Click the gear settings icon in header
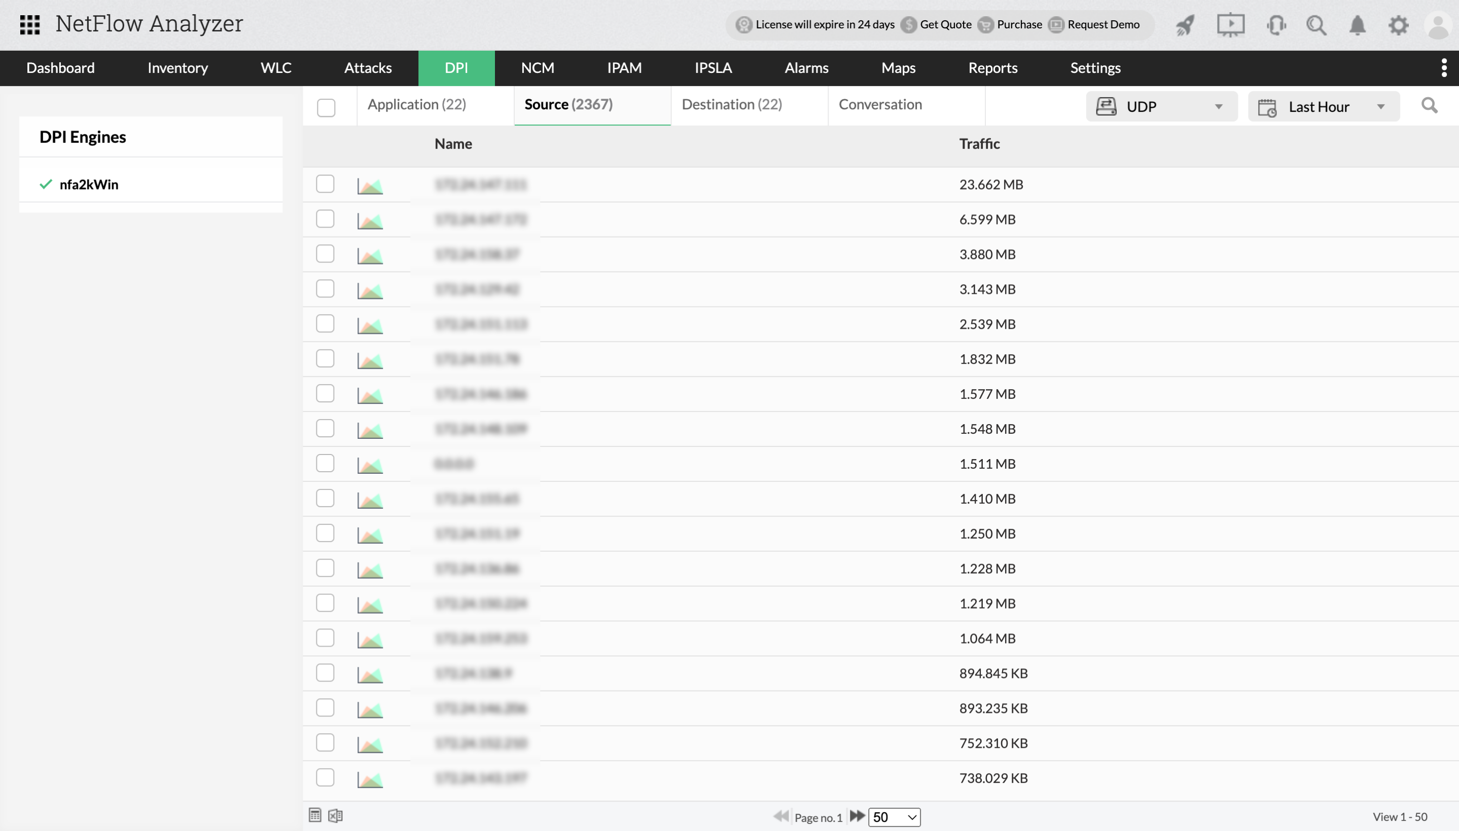The image size is (1459, 831). pyautogui.click(x=1399, y=25)
